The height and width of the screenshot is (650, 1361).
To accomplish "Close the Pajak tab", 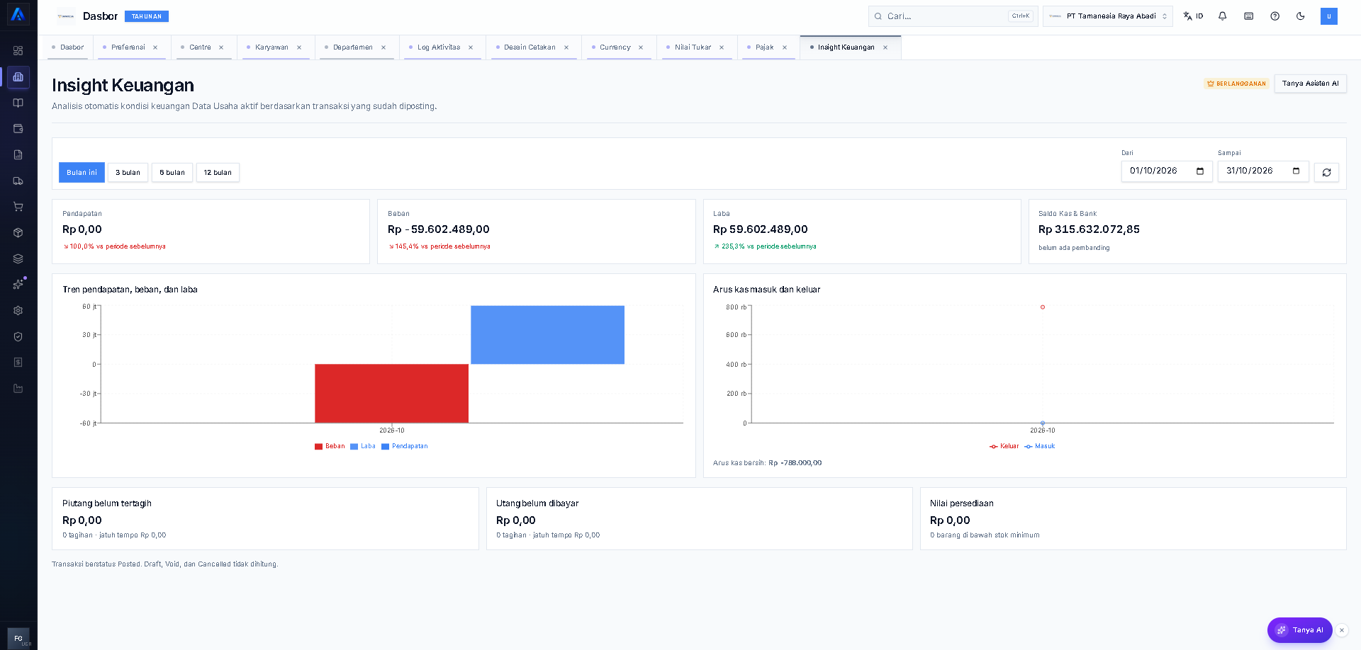I will click(x=785, y=47).
